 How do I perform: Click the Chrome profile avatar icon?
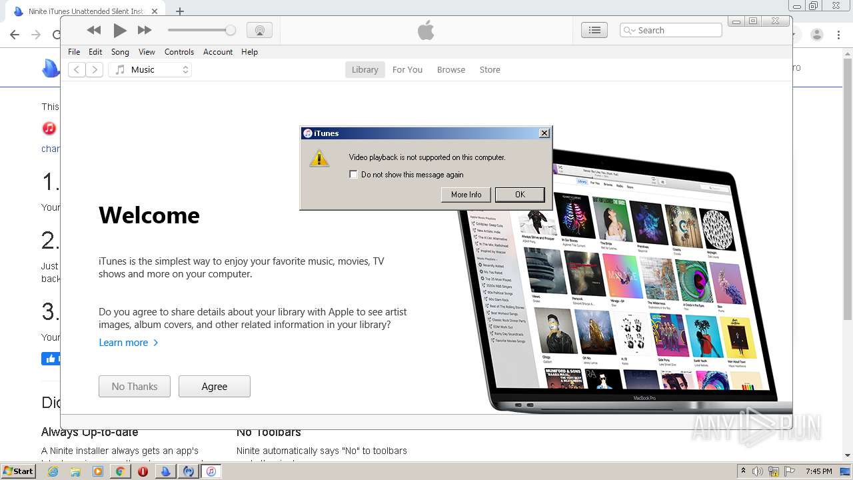pos(817,35)
